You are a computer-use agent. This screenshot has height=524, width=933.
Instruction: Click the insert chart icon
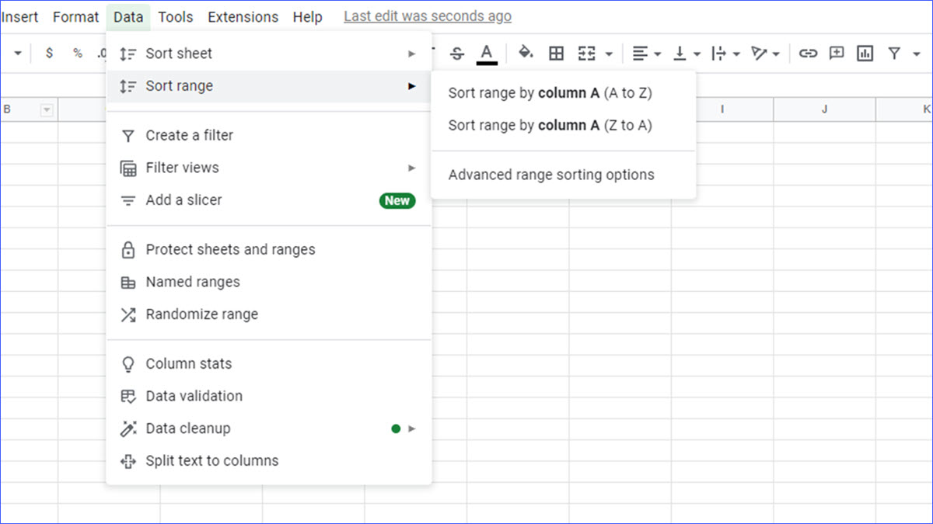click(865, 54)
